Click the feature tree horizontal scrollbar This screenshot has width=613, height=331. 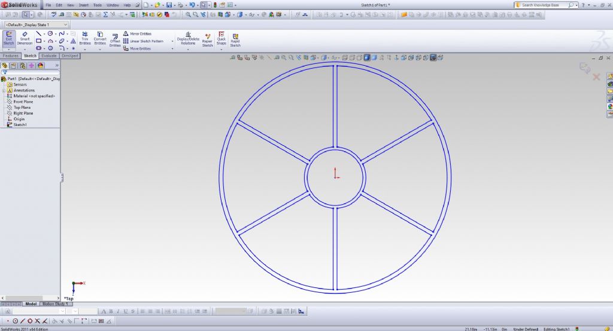click(x=30, y=298)
